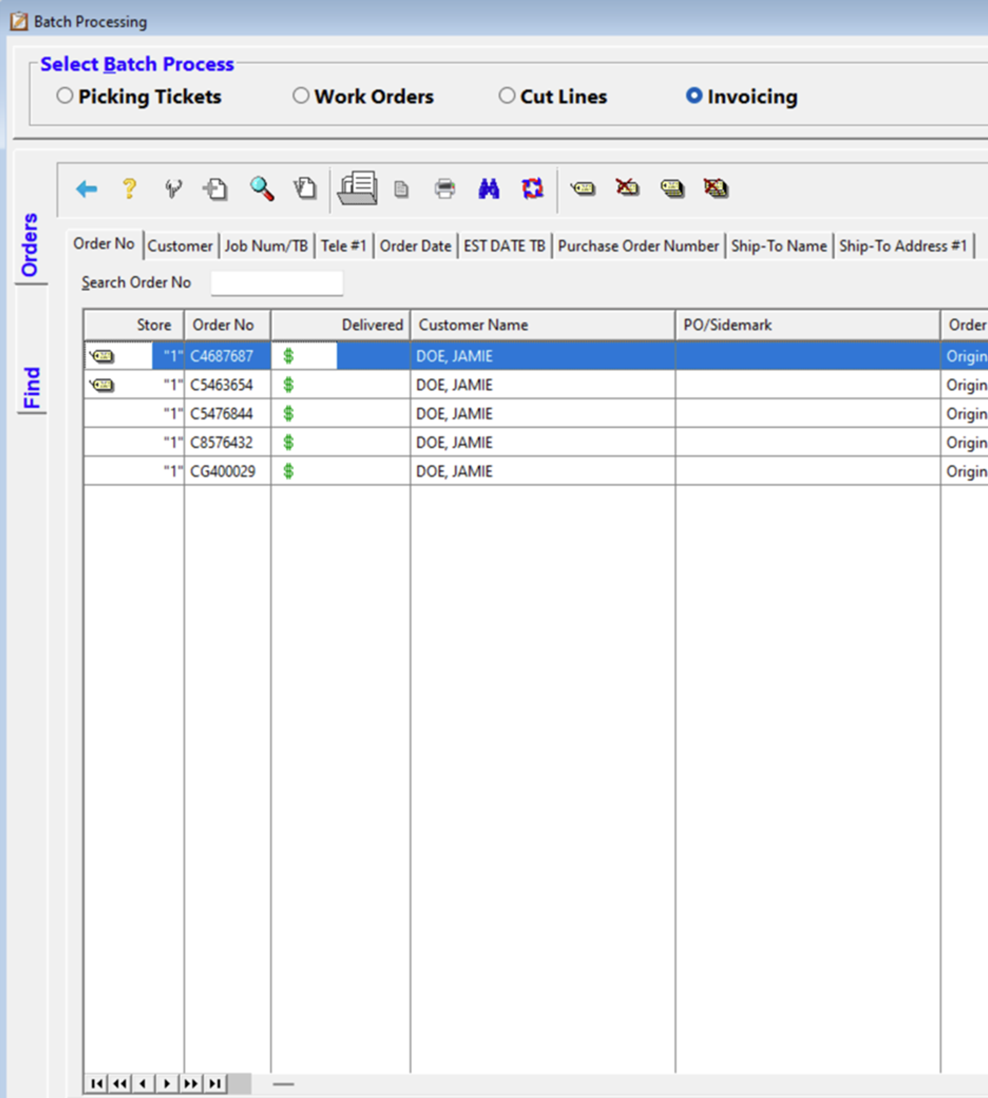988x1098 pixels.
Task: Click the blue back arrow icon
Action: [86, 188]
